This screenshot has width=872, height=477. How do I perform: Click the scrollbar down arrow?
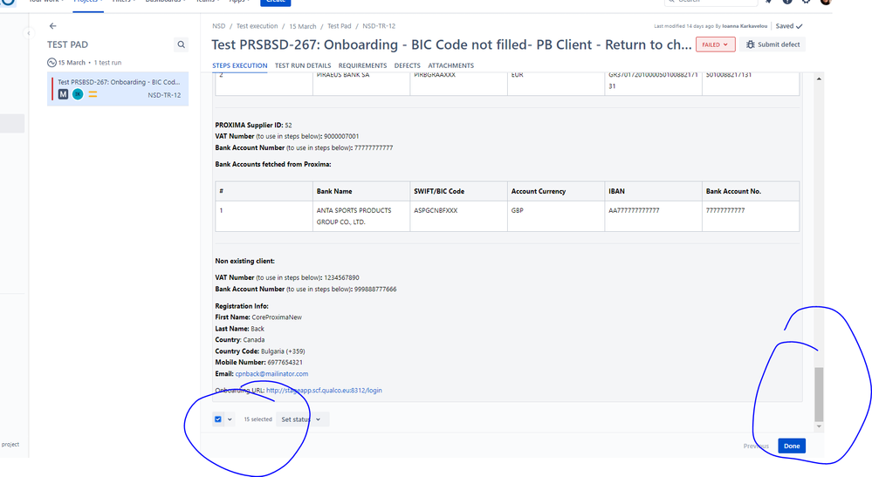coord(819,426)
